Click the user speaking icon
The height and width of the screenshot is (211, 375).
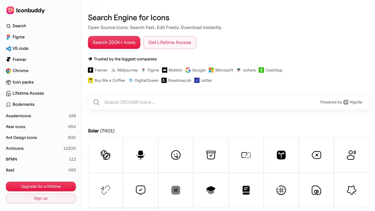352,155
